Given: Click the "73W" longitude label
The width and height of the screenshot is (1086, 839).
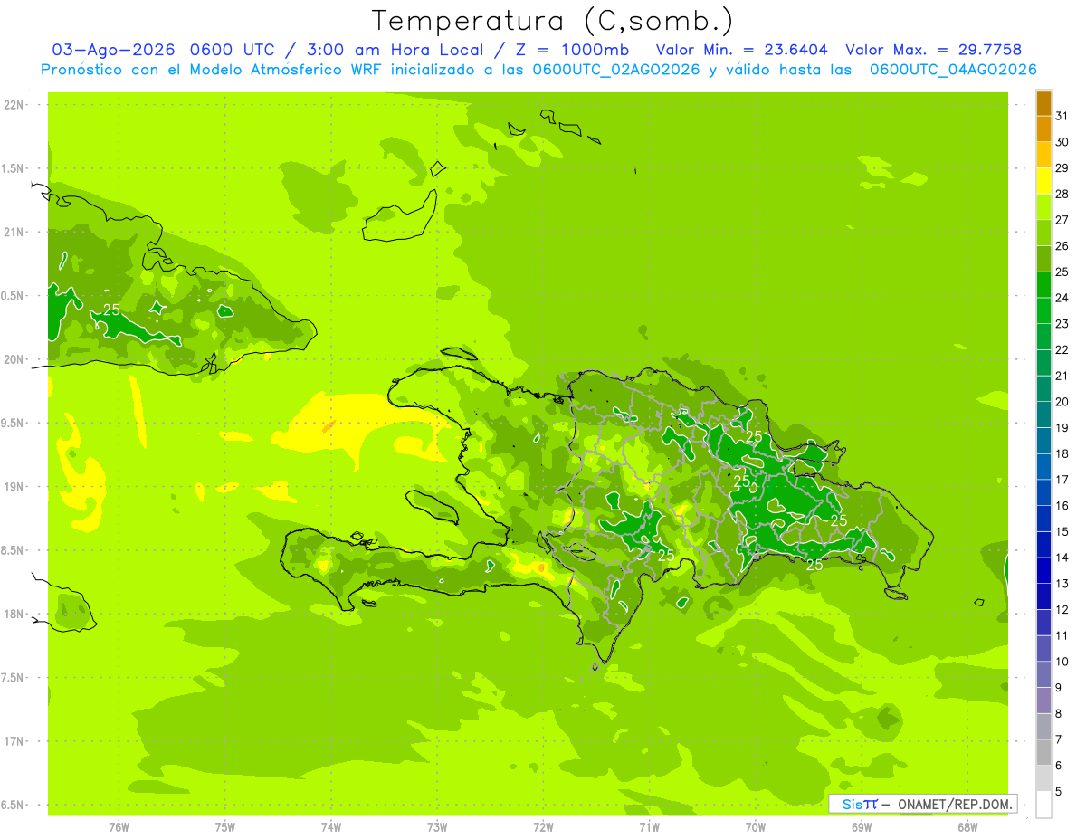Looking at the screenshot, I should (437, 827).
